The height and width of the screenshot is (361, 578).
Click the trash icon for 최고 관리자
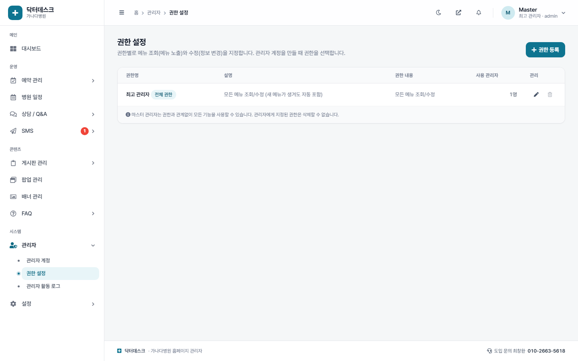pos(550,95)
